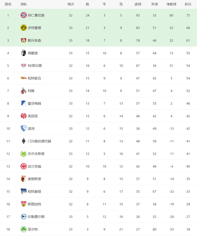
Task: Open the 拜仁慕尼黑 team link
Action: point(36,15)
